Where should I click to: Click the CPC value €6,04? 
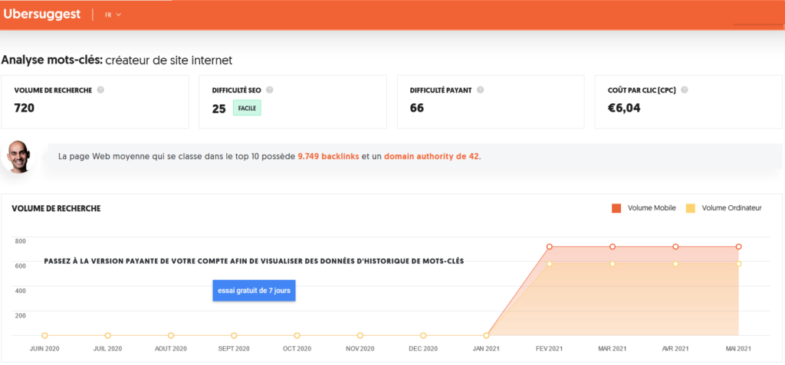(x=624, y=108)
